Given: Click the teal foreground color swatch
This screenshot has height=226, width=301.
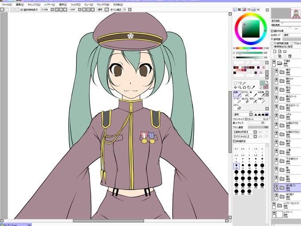Looking at the screenshot, I should coord(262,83).
